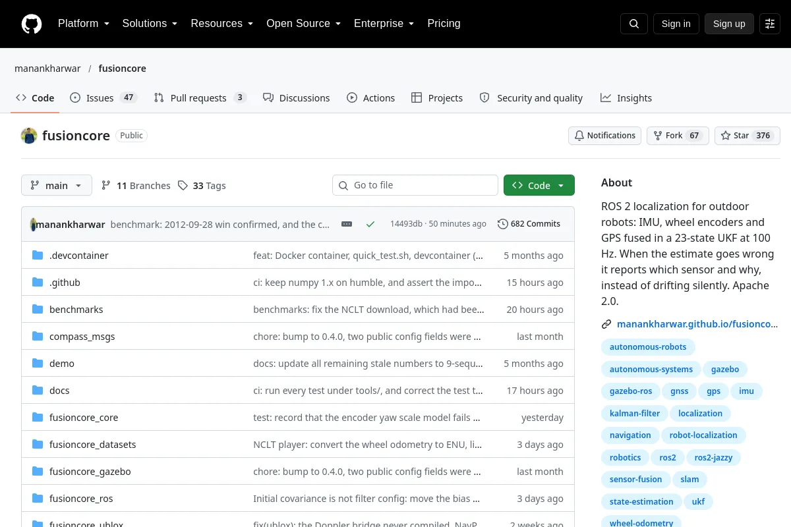Select the sensor-fusion topic tag

tap(636, 480)
